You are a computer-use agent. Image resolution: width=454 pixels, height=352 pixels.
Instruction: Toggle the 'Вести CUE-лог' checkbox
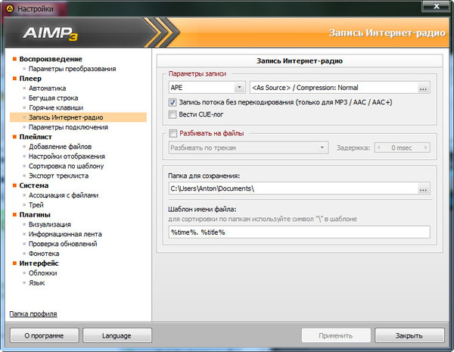(173, 115)
